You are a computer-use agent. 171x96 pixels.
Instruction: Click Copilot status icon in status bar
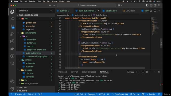pos(143,94)
